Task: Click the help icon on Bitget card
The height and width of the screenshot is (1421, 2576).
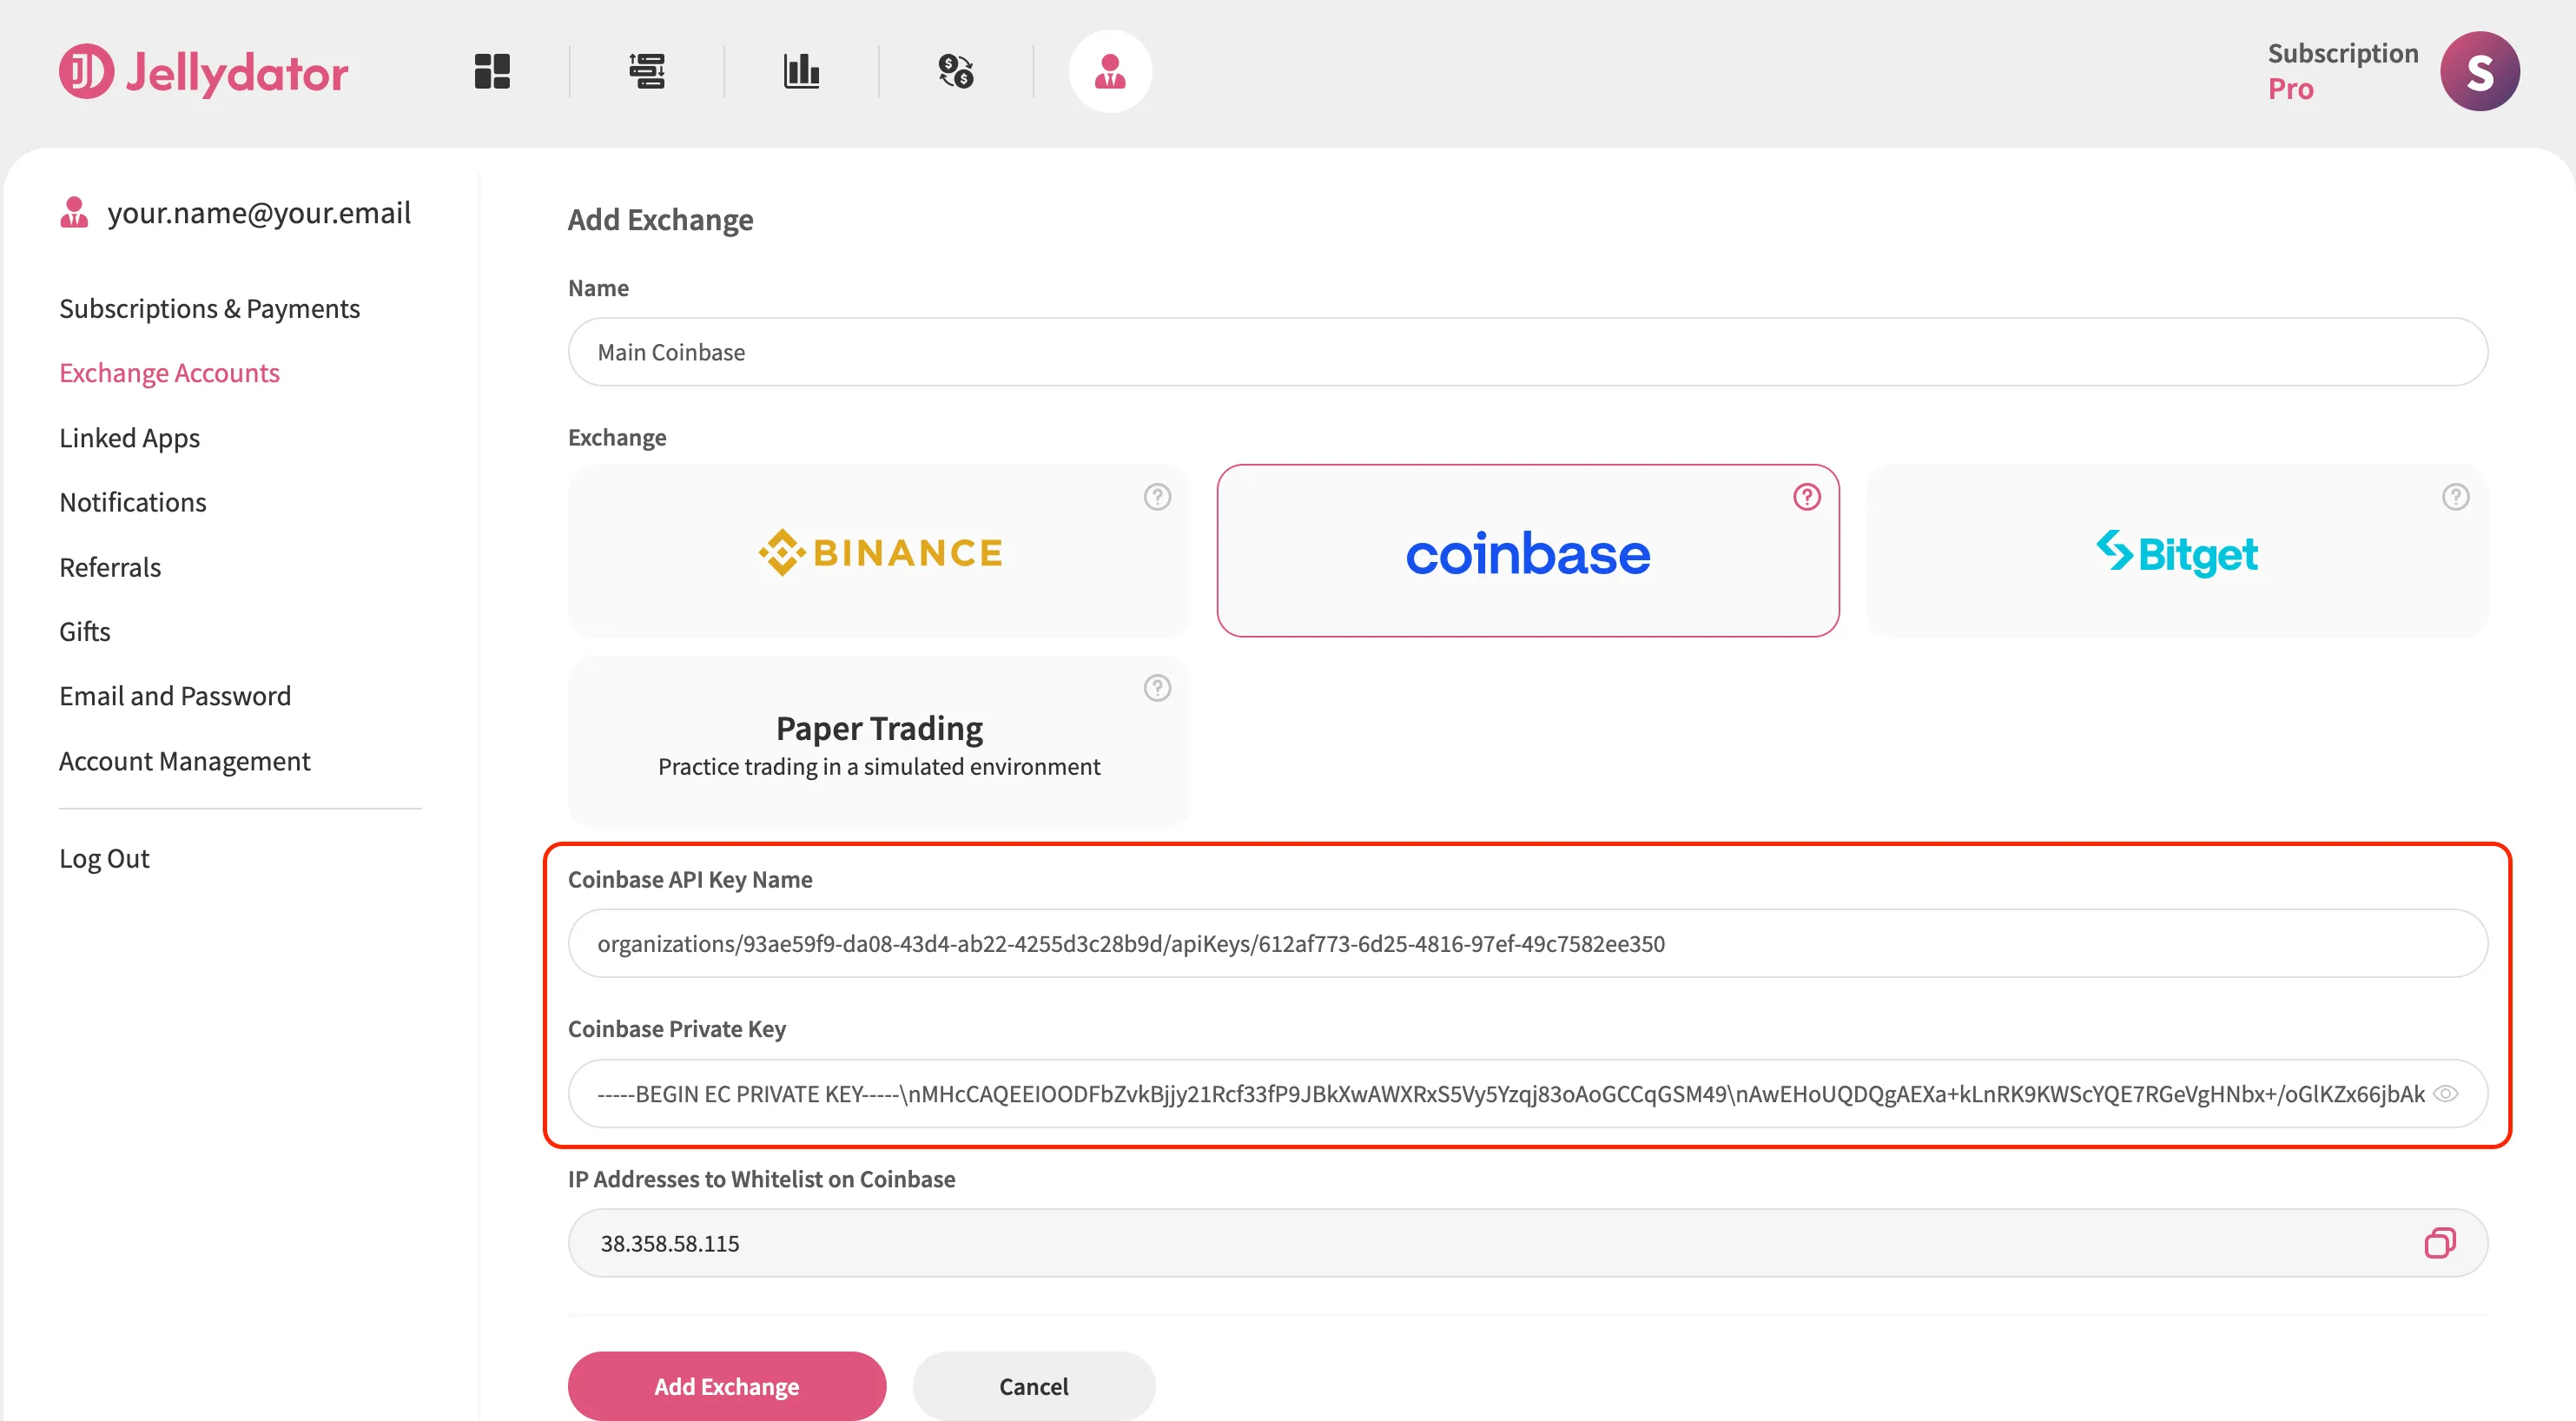Action: coord(2456,497)
